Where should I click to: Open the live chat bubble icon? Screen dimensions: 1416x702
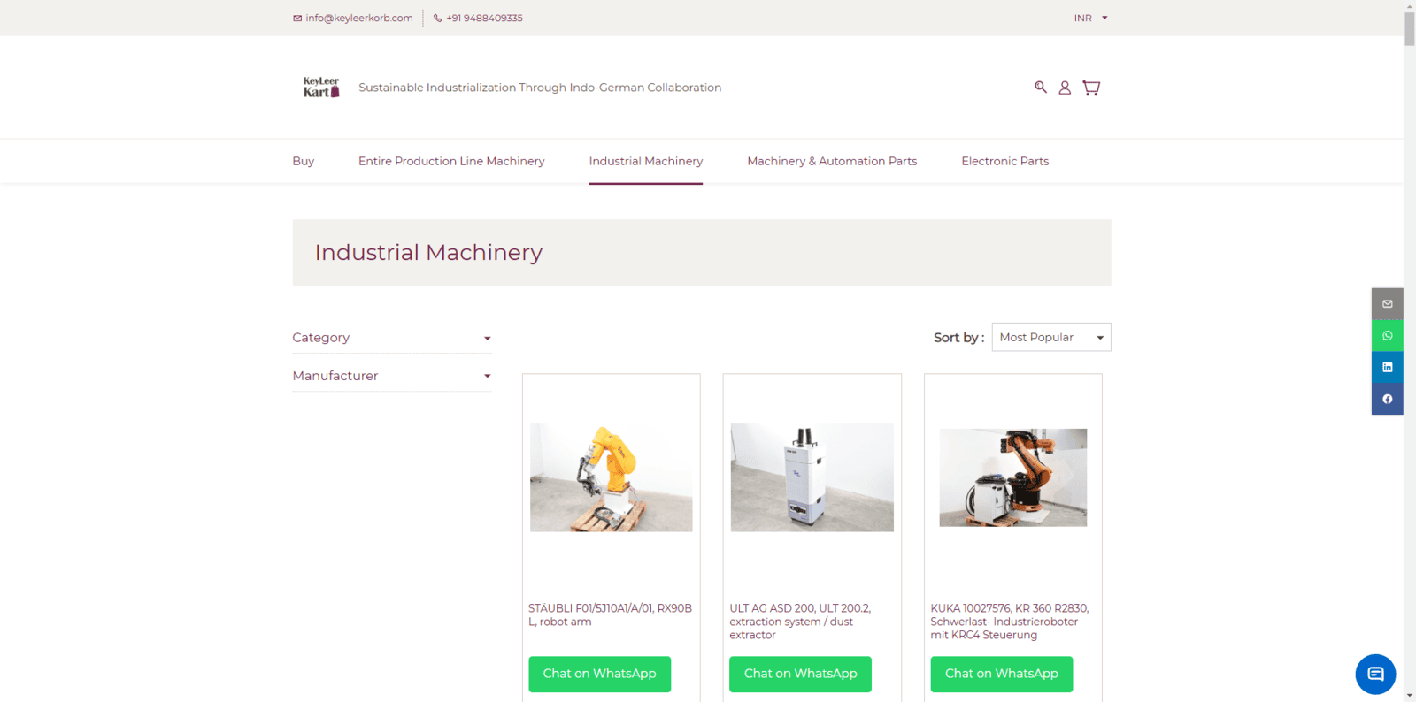1375,674
